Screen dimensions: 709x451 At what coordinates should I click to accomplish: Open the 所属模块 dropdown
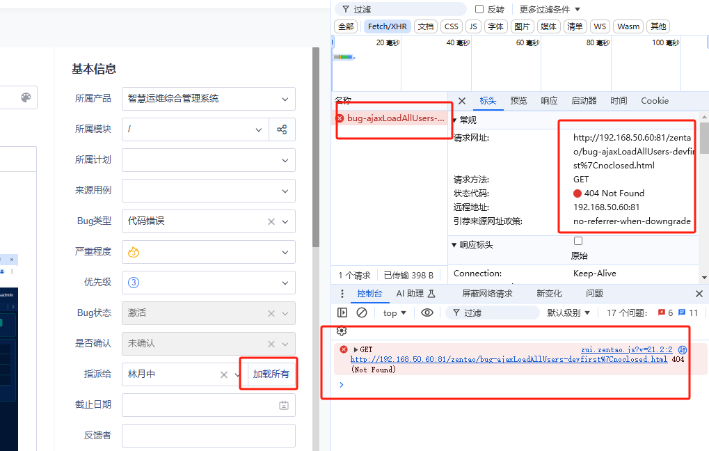pyautogui.click(x=196, y=129)
